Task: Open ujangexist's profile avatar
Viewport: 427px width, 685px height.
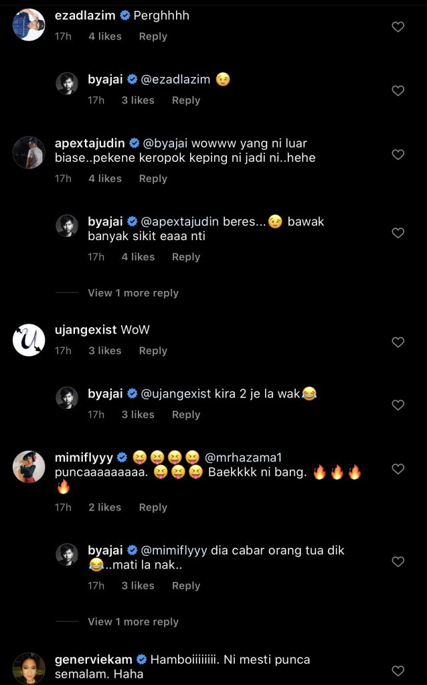Action: (x=29, y=339)
